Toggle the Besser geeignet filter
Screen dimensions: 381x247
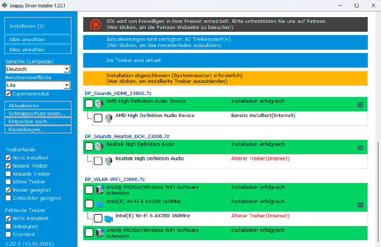tap(8, 190)
